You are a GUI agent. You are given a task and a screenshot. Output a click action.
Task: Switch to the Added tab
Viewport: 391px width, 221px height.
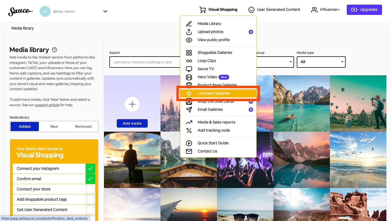(25, 126)
